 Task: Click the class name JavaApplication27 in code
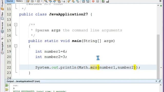tap(68, 14)
